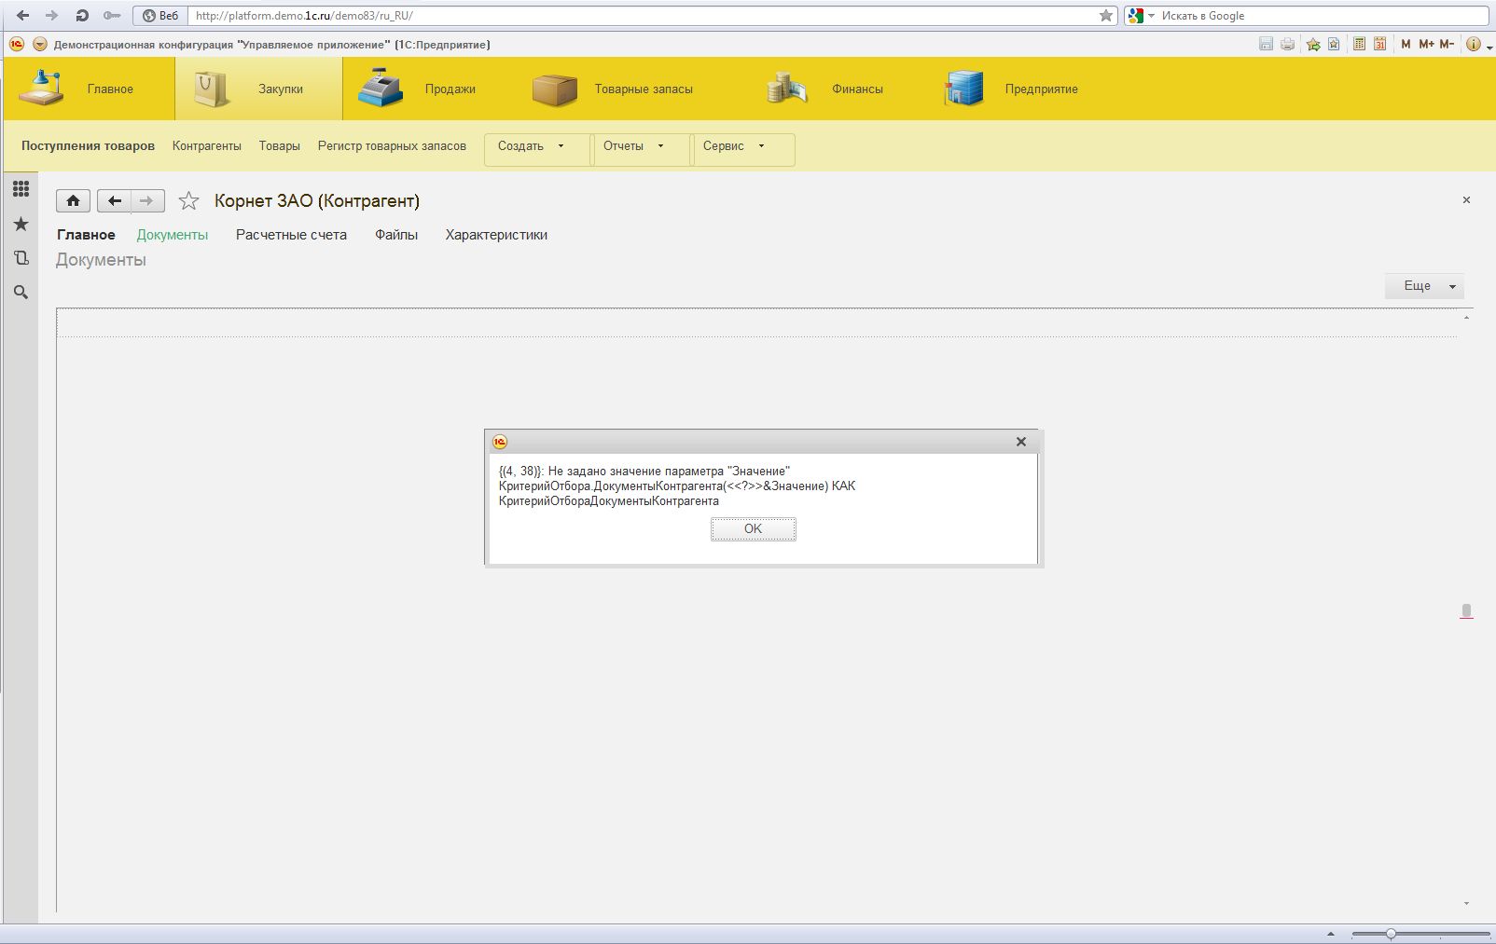Close the error dialog with X

1020,442
